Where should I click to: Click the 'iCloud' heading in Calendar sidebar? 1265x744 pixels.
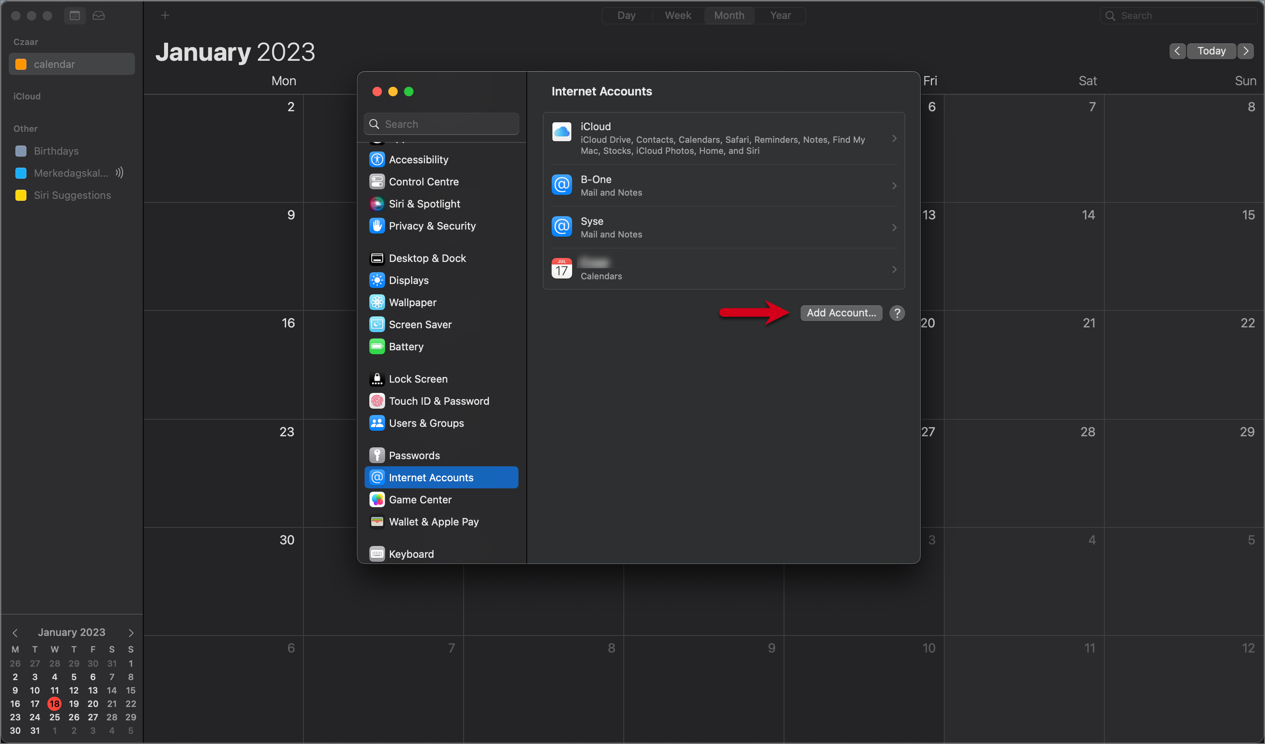click(26, 96)
